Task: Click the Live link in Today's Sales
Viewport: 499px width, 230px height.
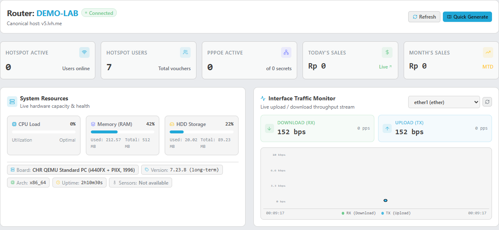Action: [x=385, y=66]
